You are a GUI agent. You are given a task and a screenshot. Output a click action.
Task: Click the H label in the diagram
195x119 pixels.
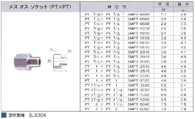coord(52,49)
